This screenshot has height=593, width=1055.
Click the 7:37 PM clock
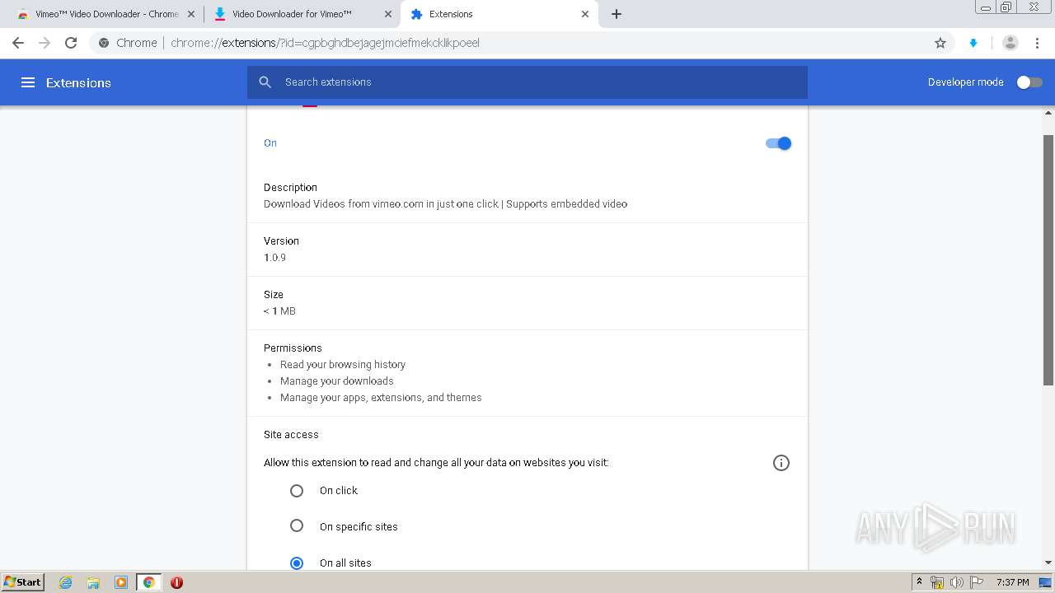point(1013,582)
